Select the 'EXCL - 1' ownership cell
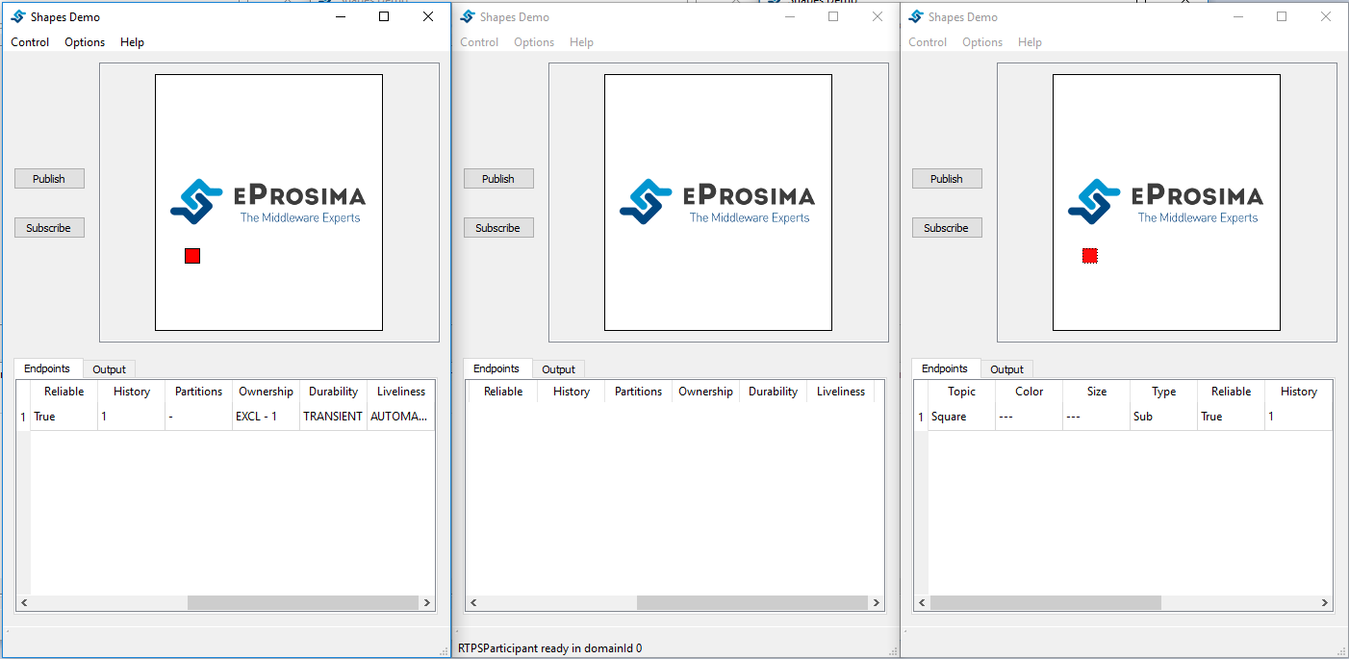 click(x=267, y=417)
